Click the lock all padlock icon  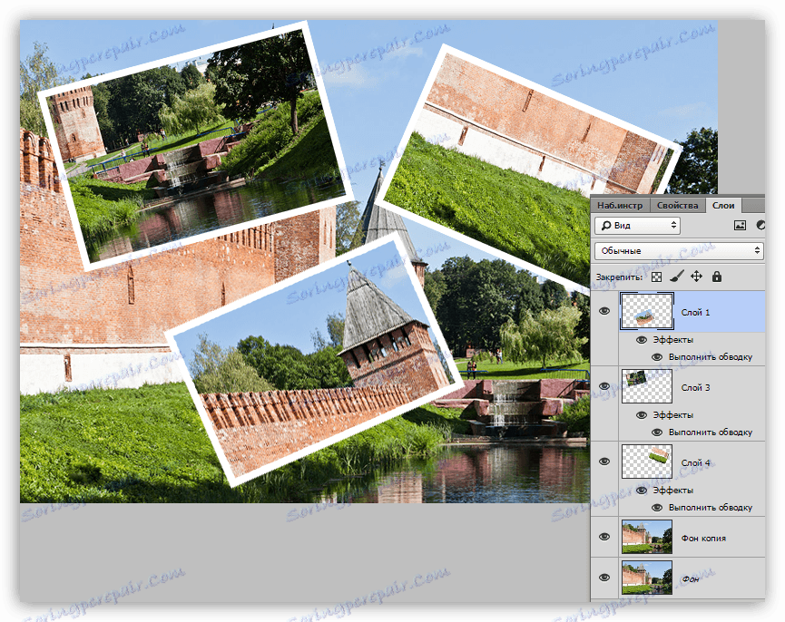pyautogui.click(x=717, y=277)
